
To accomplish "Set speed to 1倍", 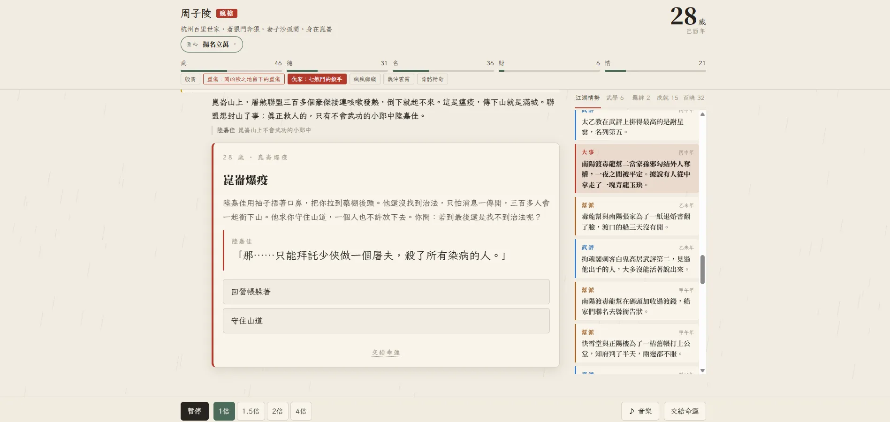I will (224, 411).
